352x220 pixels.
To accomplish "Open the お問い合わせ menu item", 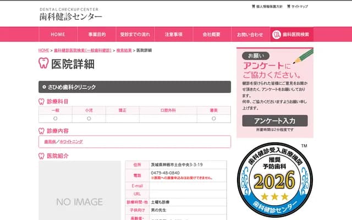I will pyautogui.click(x=250, y=35).
